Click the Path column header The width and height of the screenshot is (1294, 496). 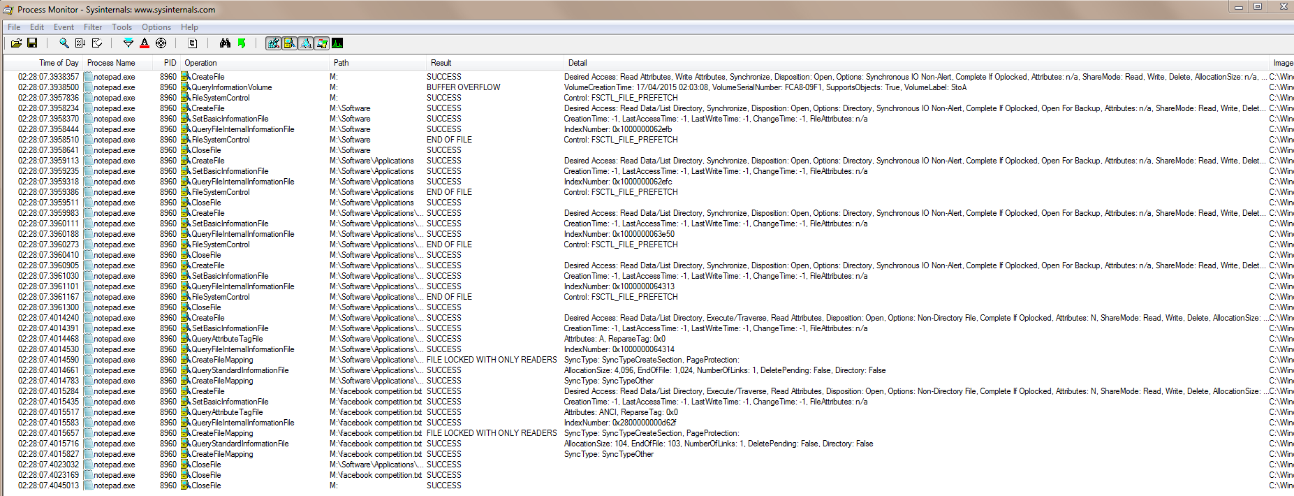click(376, 63)
